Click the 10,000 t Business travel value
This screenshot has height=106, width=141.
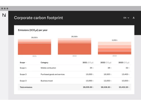[125, 81]
